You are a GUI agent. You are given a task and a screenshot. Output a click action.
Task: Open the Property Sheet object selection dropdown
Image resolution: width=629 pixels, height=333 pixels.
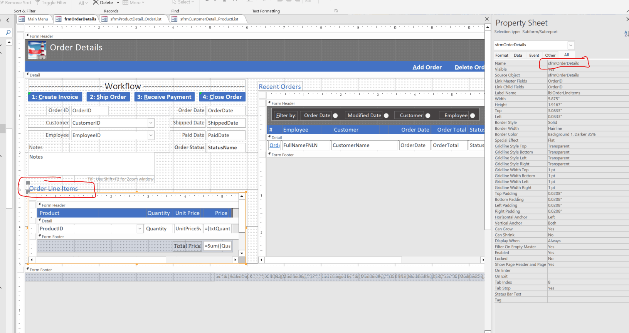coord(571,45)
